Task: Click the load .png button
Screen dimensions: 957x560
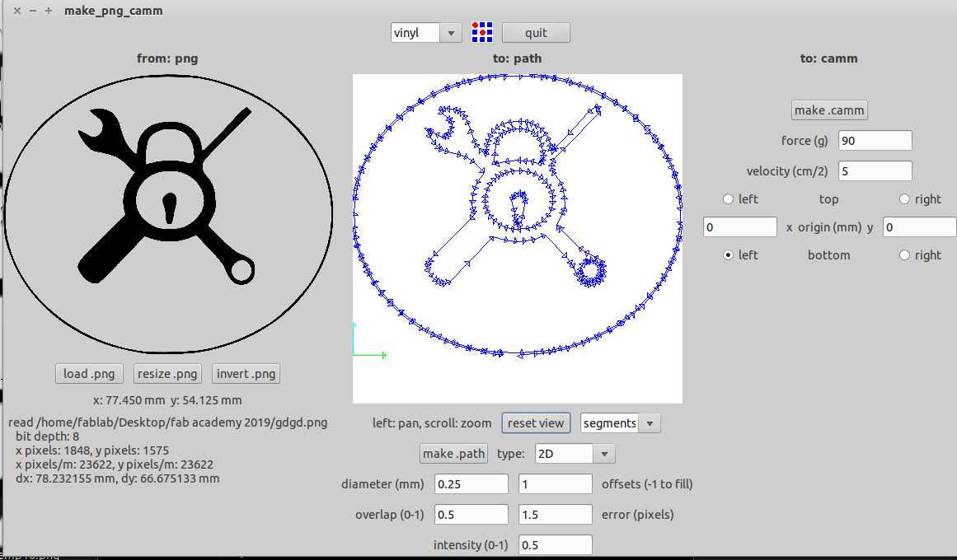Action: [89, 373]
